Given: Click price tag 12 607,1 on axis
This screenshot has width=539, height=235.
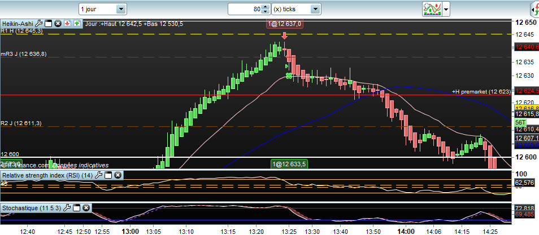Looking at the screenshot, I should tap(526, 138).
